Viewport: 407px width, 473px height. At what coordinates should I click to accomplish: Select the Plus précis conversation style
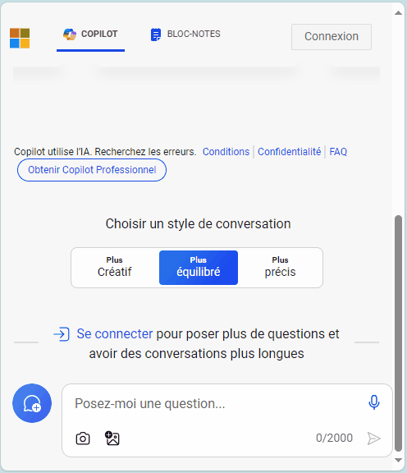point(280,268)
